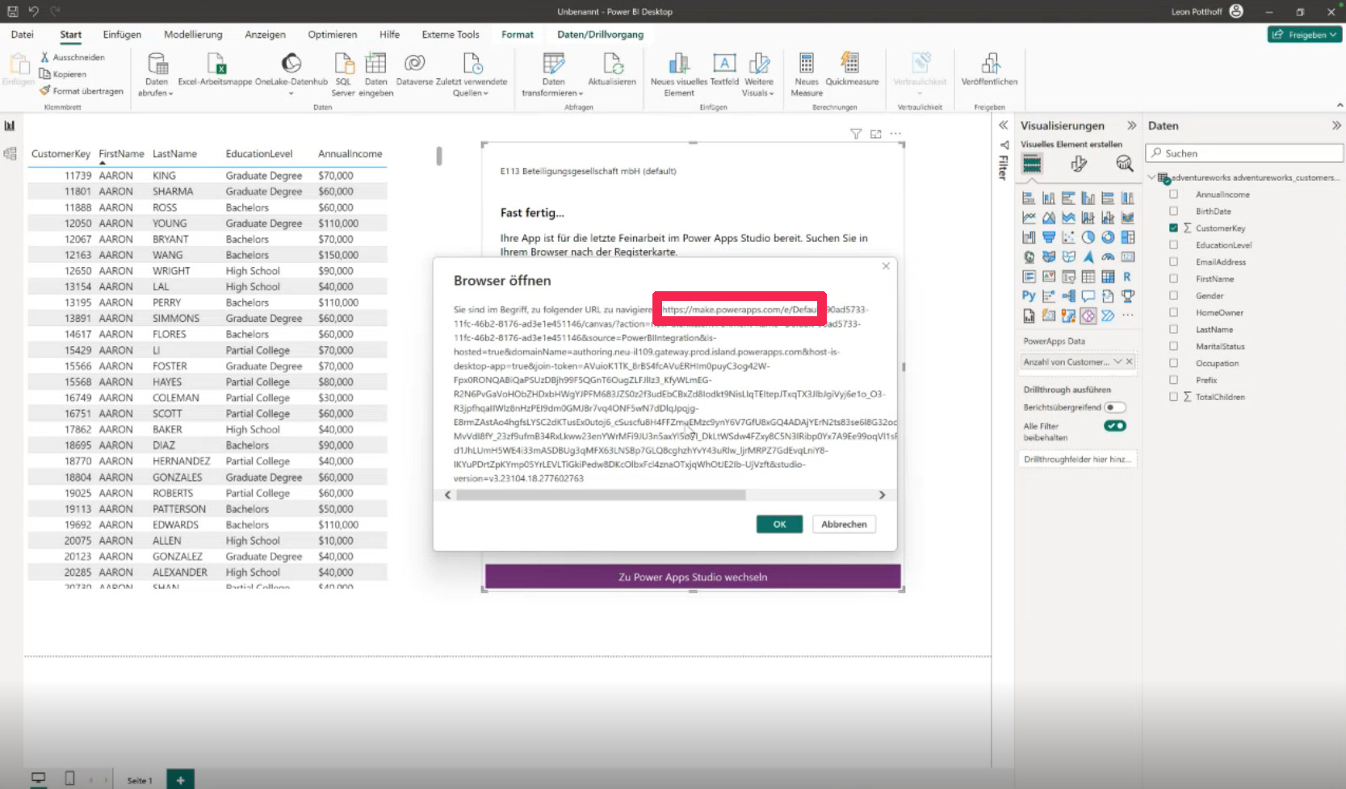1346x789 pixels.
Task: Click Zu Power Apps Studio wechseln
Action: (693, 577)
